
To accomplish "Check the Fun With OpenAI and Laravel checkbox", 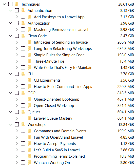I will 23,137.
